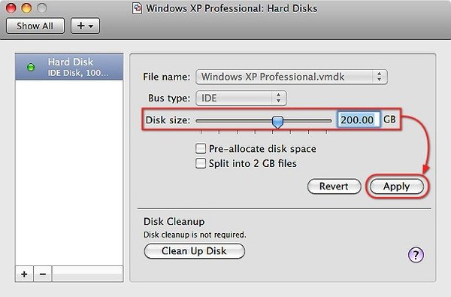Open the File name popup menu
Image resolution: width=451 pixels, height=297 pixels.
(x=292, y=77)
